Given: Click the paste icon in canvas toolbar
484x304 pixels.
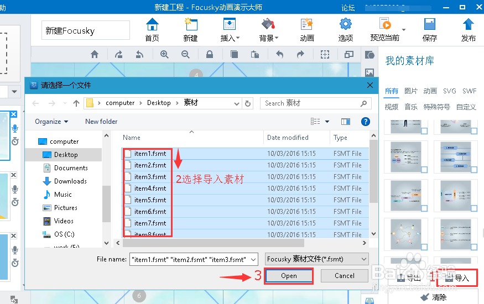Looking at the screenshot, I should (x=255, y=55).
